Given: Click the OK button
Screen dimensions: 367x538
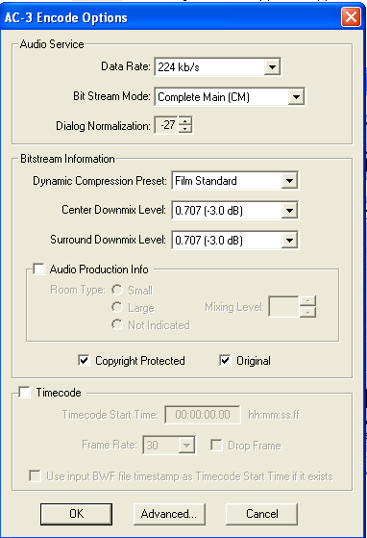Looking at the screenshot, I should pyautogui.click(x=76, y=514).
